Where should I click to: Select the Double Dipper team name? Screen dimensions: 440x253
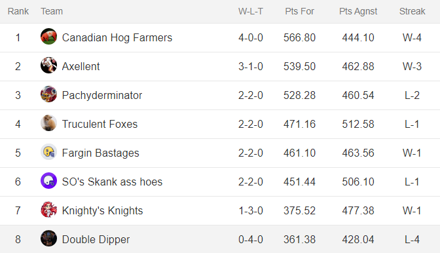(96, 239)
